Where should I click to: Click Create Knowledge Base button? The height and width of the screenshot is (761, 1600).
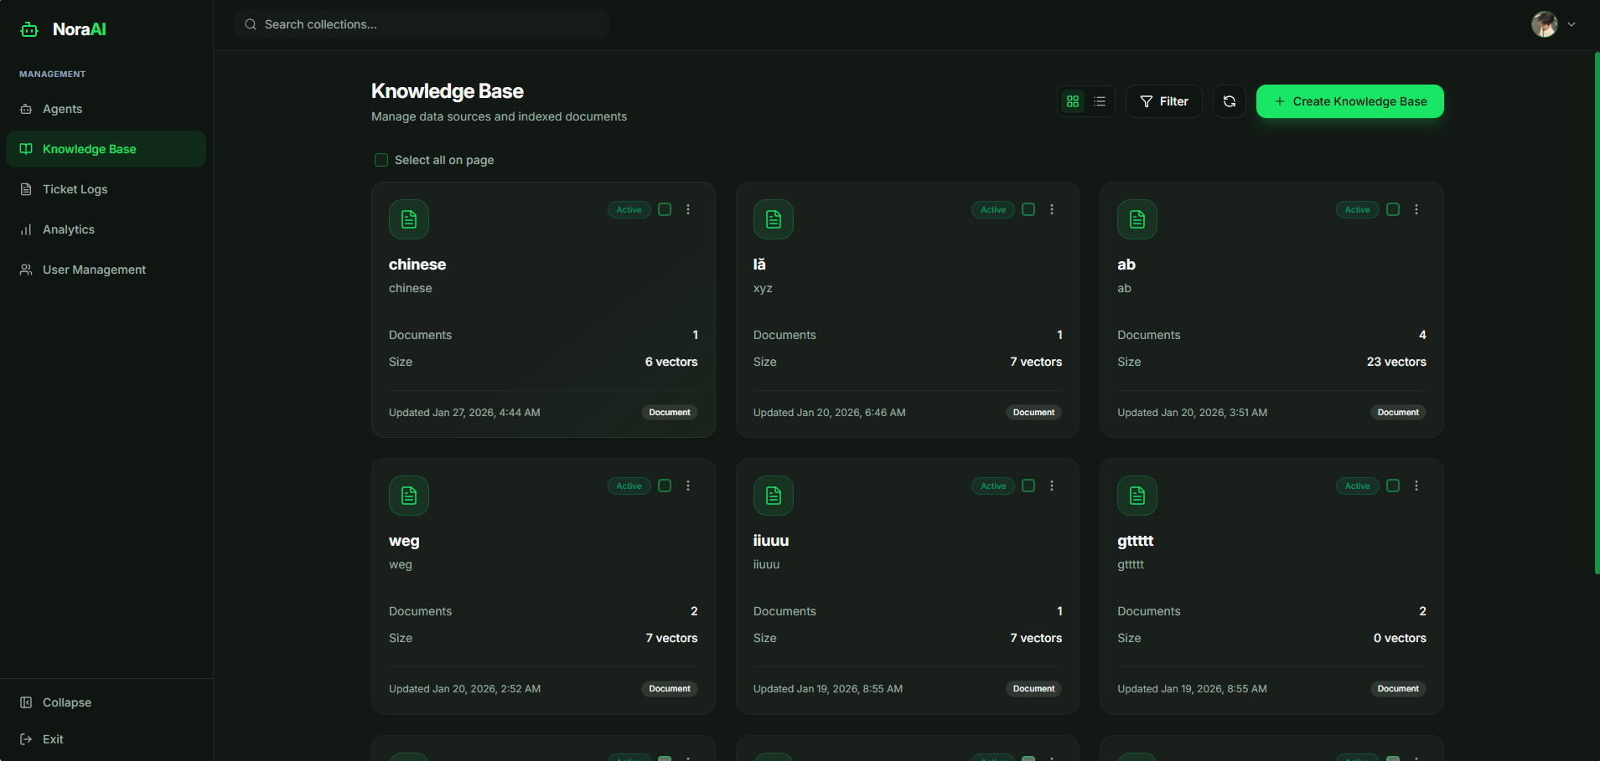pos(1349,101)
